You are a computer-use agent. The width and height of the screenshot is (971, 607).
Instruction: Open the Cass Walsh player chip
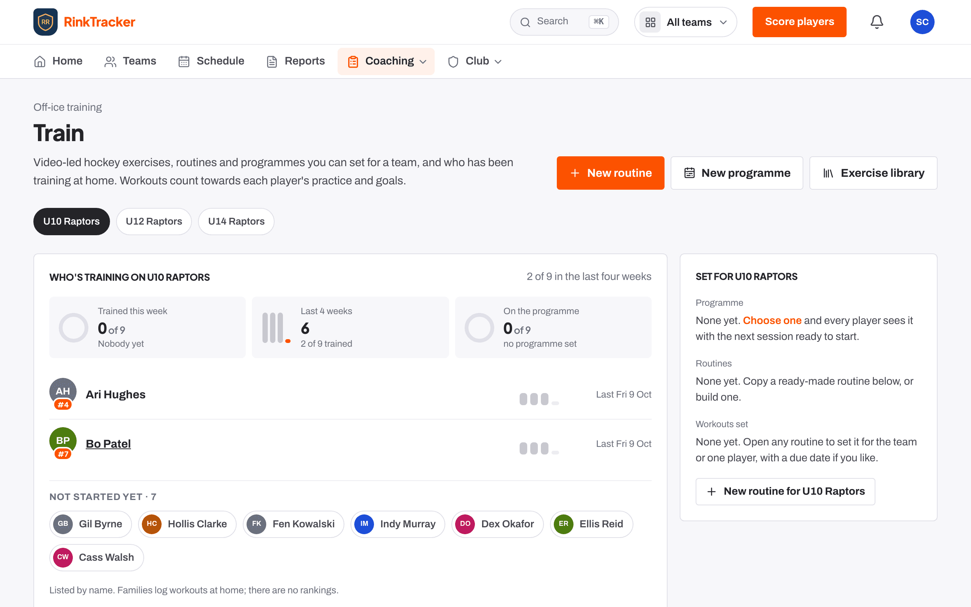pos(96,557)
